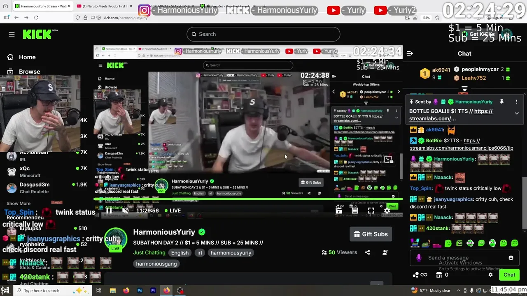The width and height of the screenshot is (527, 296).
Task: Switch to Naruto Meets Kyuubi browser tab
Action: point(105,6)
